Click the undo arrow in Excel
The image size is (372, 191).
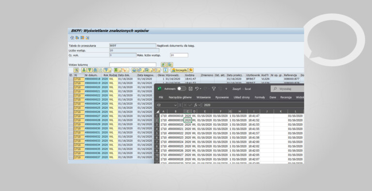tap(197, 88)
